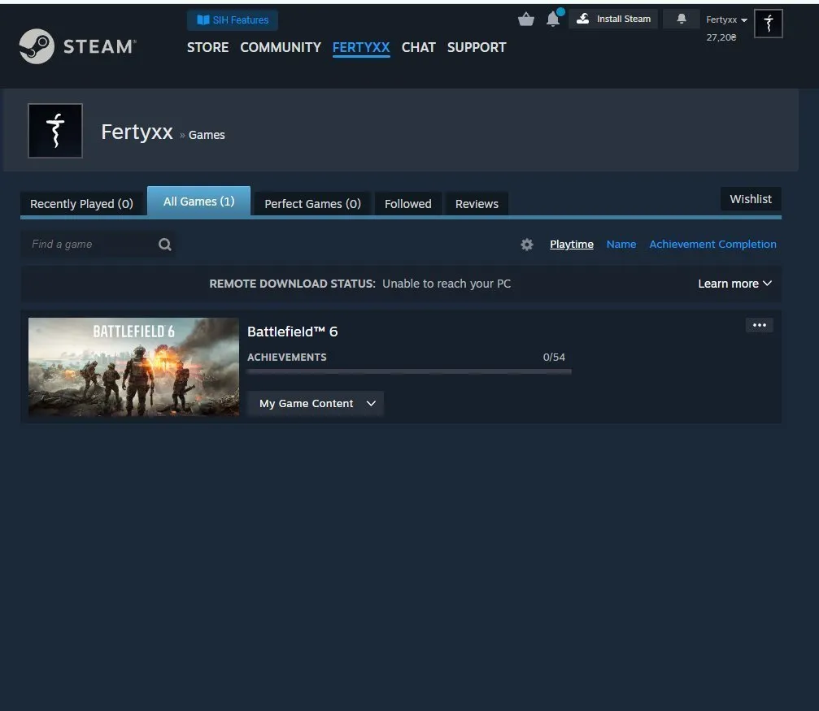Sort by Achievement Completion

(712, 245)
